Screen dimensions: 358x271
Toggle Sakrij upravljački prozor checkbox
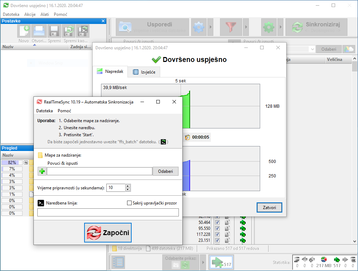click(x=129, y=203)
